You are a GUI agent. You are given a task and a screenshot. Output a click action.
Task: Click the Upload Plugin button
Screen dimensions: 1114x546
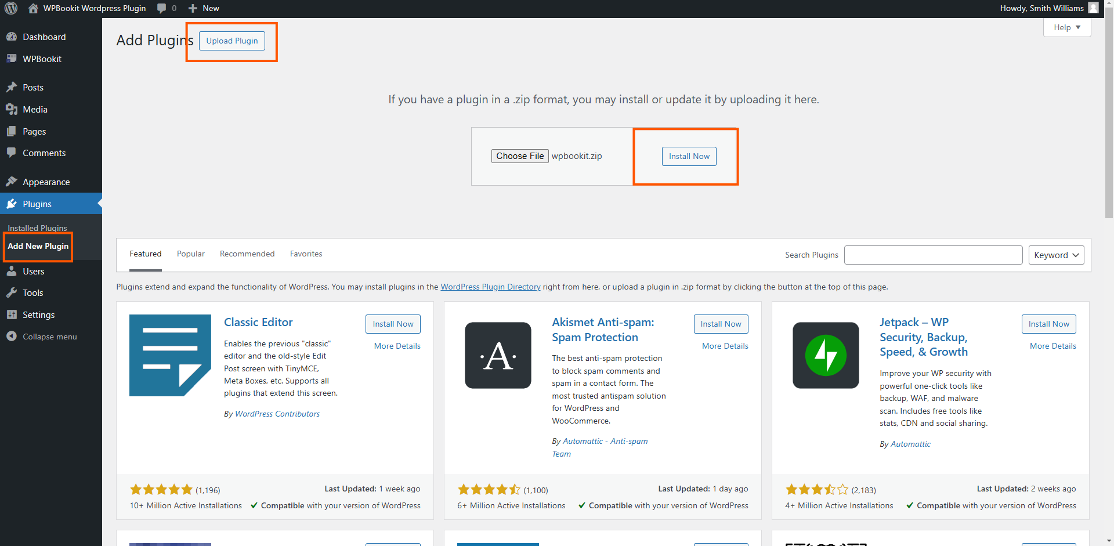coord(232,41)
